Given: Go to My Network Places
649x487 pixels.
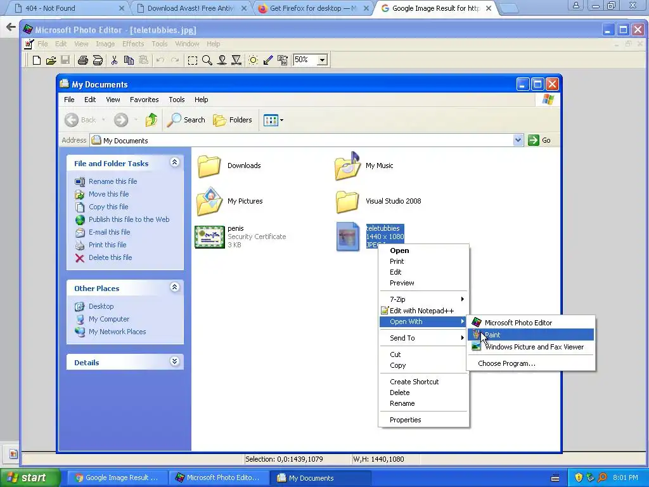Looking at the screenshot, I should [117, 332].
